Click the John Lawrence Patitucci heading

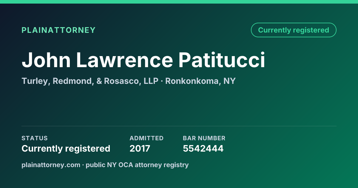pos(143,60)
